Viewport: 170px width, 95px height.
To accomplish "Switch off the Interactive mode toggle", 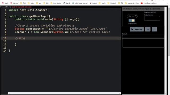I will pyautogui.click(x=132, y=21).
